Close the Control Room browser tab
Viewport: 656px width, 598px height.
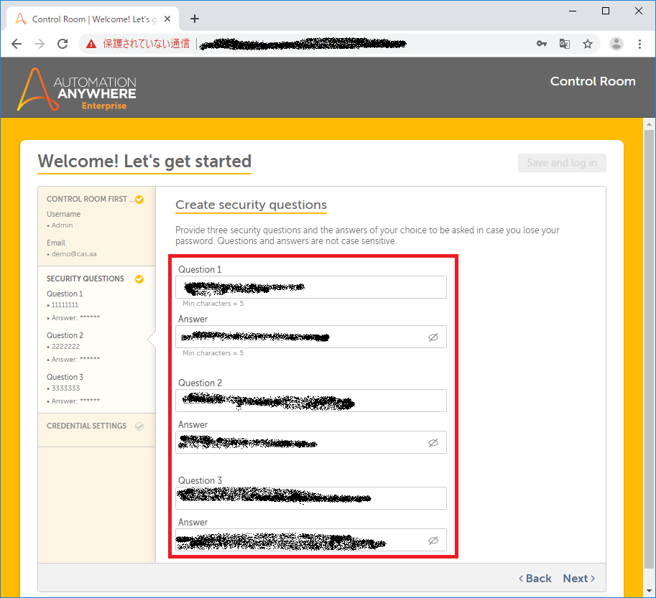(x=167, y=19)
